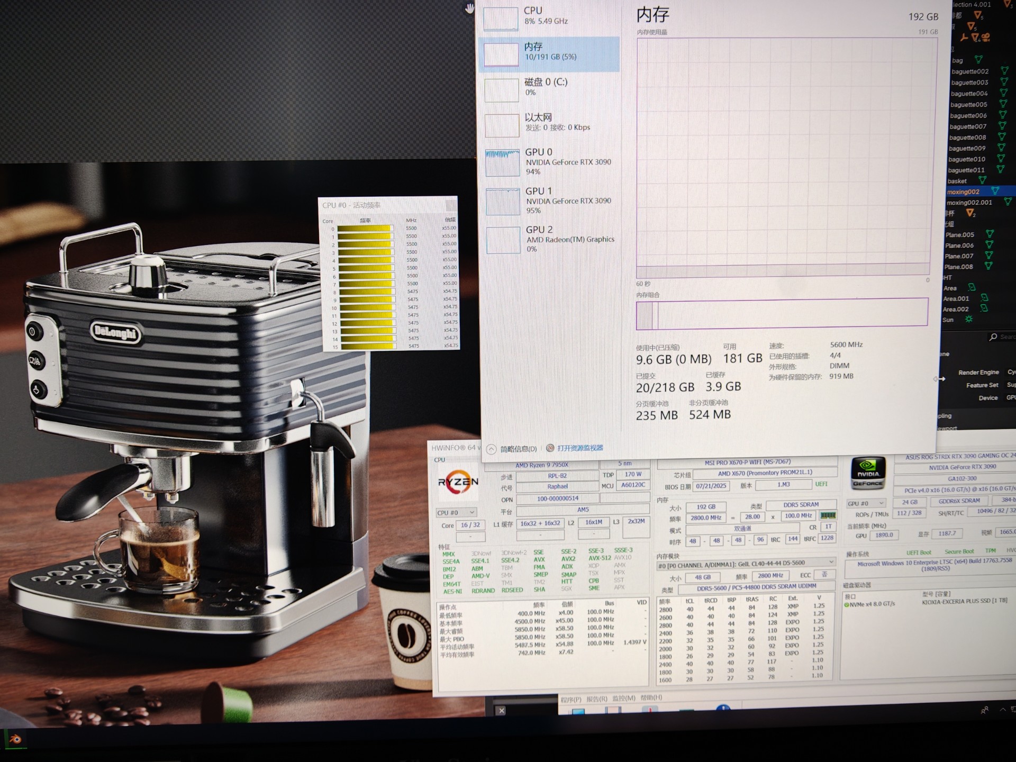Click the collection 4.001 mesh count icon
Screen dimensions: 1016x762
(1008, 4)
